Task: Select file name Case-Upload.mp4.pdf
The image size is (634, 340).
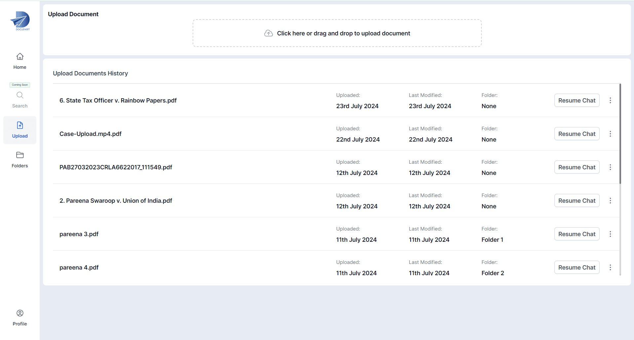Action: pyautogui.click(x=91, y=134)
